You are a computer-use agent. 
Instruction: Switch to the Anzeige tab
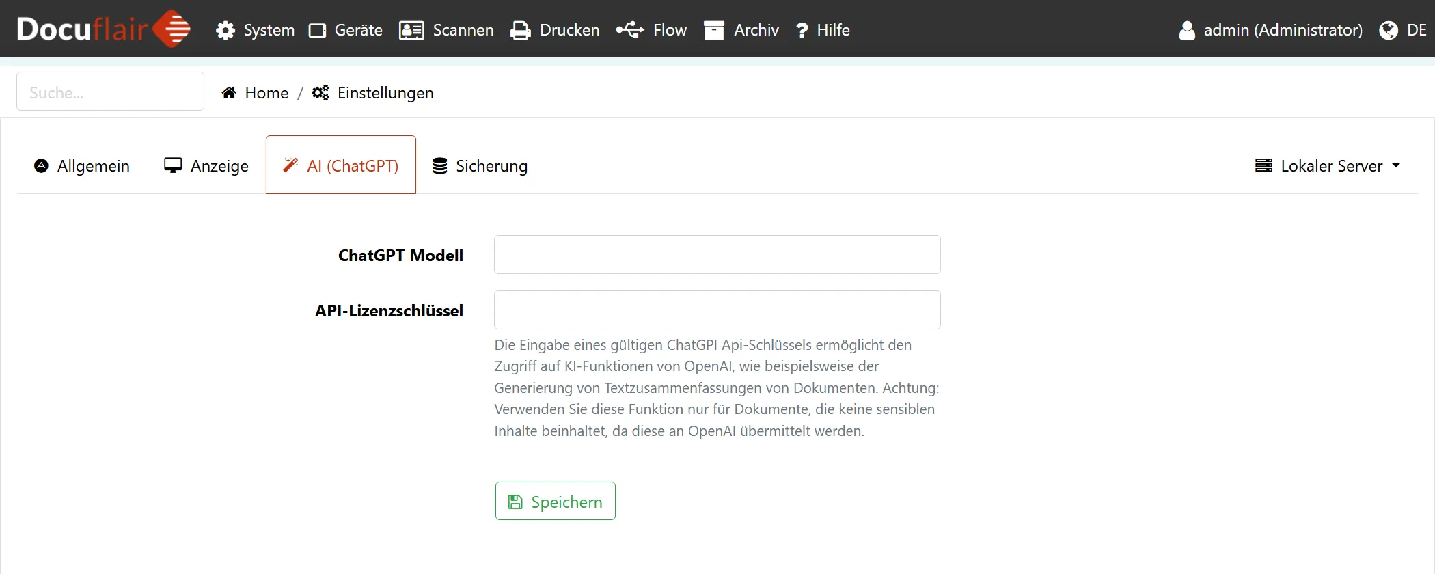point(206,166)
